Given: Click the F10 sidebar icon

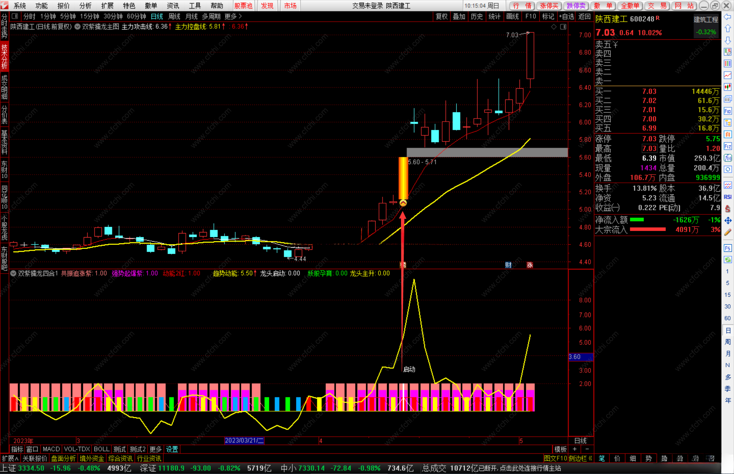Looking at the screenshot, I should [727, 111].
